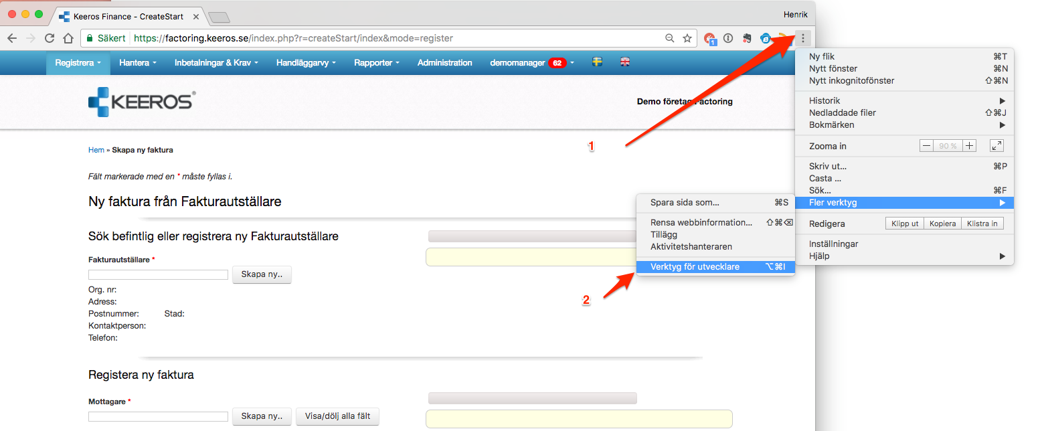Switch language with the UK flag
This screenshot has width=1042, height=431.
tap(624, 62)
